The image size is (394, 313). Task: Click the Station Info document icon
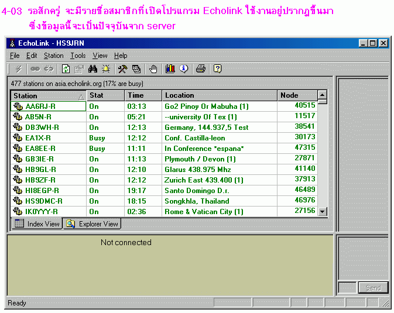pos(79,69)
